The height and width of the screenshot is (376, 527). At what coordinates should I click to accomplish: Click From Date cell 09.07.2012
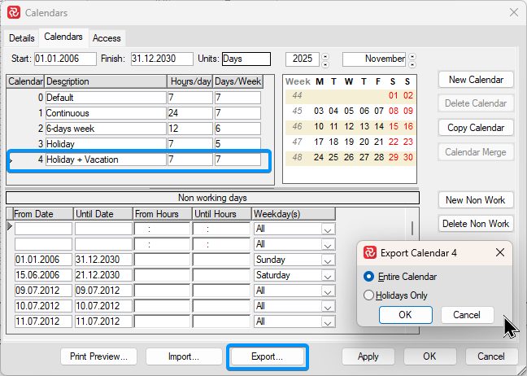pyautogui.click(x=43, y=291)
